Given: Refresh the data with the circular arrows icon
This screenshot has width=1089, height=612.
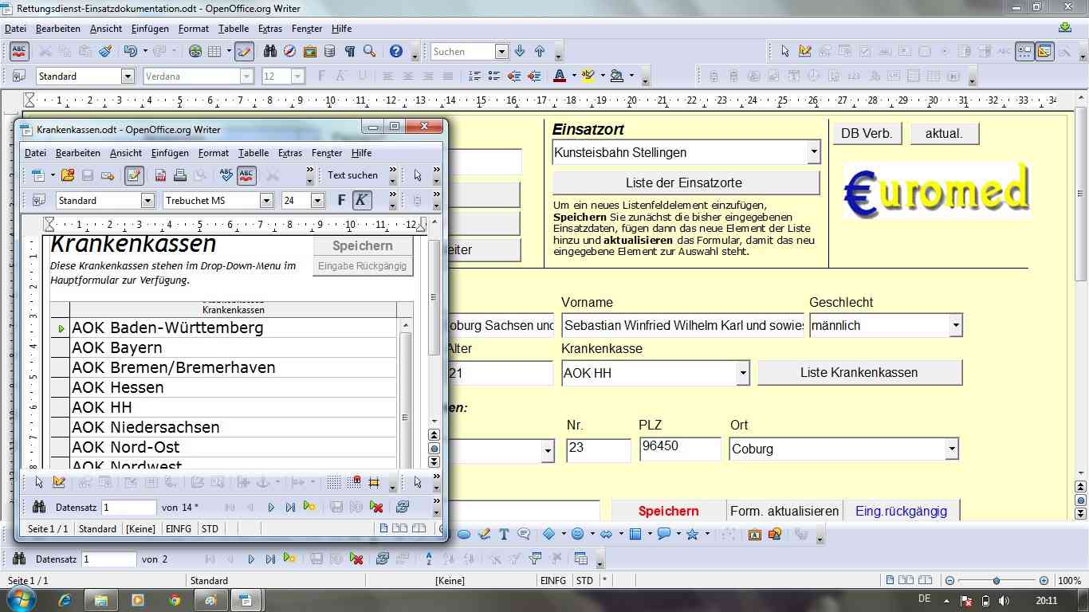Looking at the screenshot, I should (401, 508).
